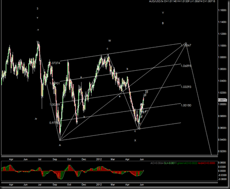
Task: Click the Sep label on the main time axis
Action: tap(55, 159)
